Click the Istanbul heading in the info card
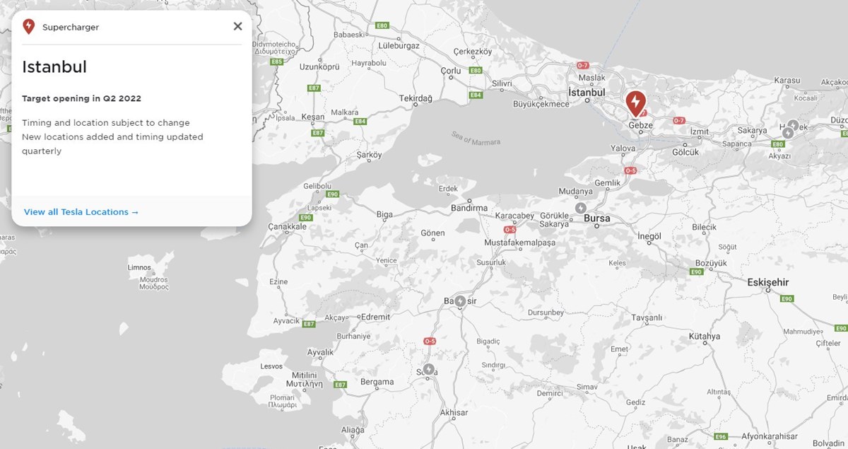Image resolution: width=848 pixels, height=449 pixels. click(54, 67)
